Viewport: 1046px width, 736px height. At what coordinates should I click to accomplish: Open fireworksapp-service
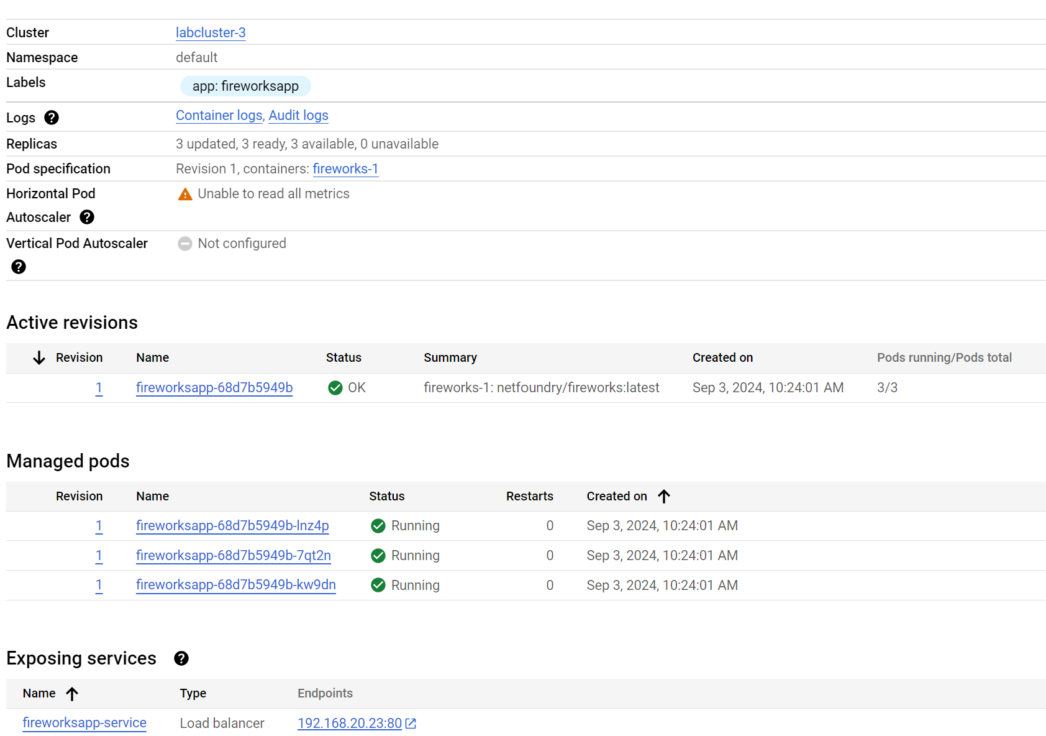pyautogui.click(x=84, y=723)
